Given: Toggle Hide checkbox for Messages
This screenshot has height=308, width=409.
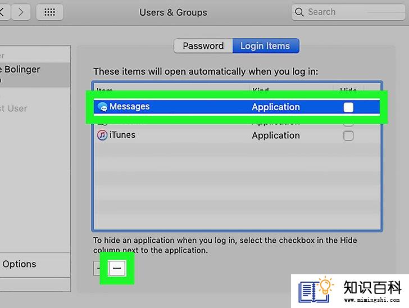Looking at the screenshot, I should coord(348,107).
